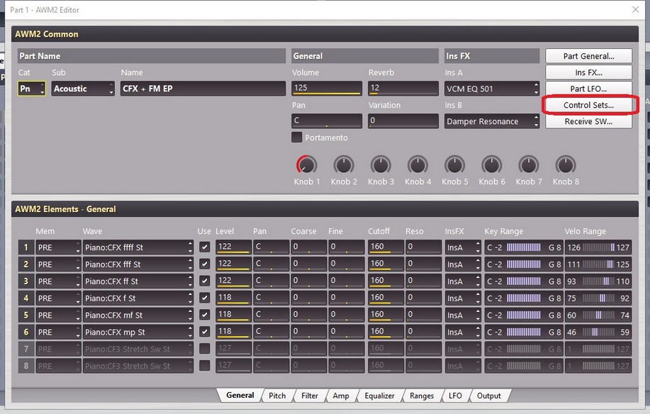The image size is (650, 414).
Task: Open Part LFO settings
Action: (x=588, y=89)
